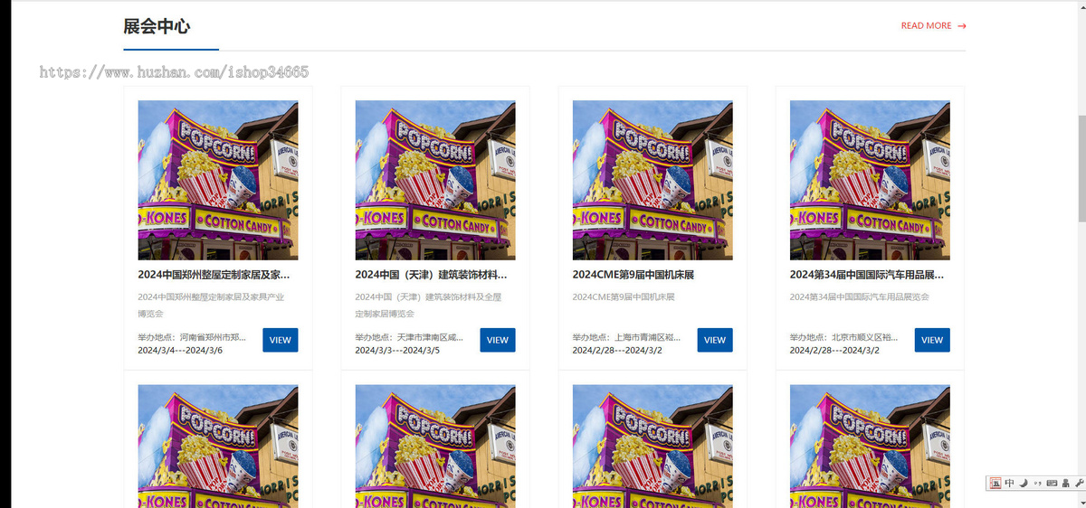Click the gray 2024中国郑州整屋定制家居及家具产业博览会 description

coord(211,305)
